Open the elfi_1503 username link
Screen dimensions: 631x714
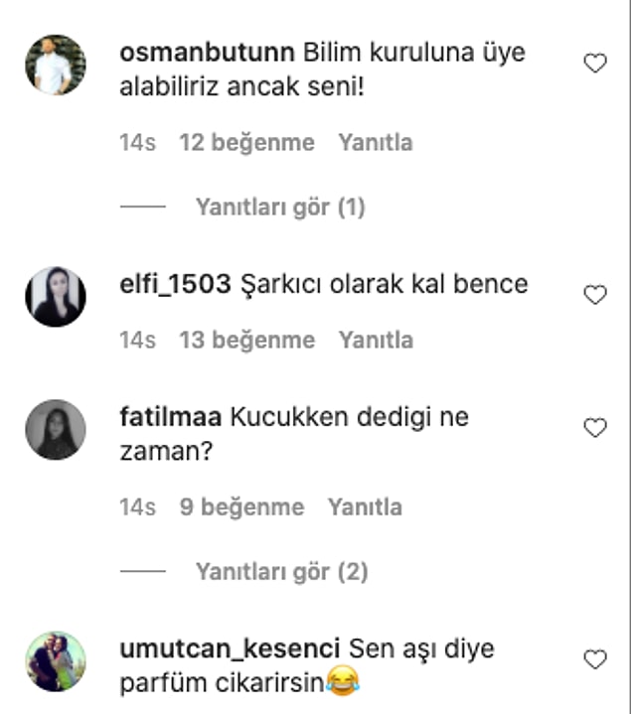click(x=176, y=284)
